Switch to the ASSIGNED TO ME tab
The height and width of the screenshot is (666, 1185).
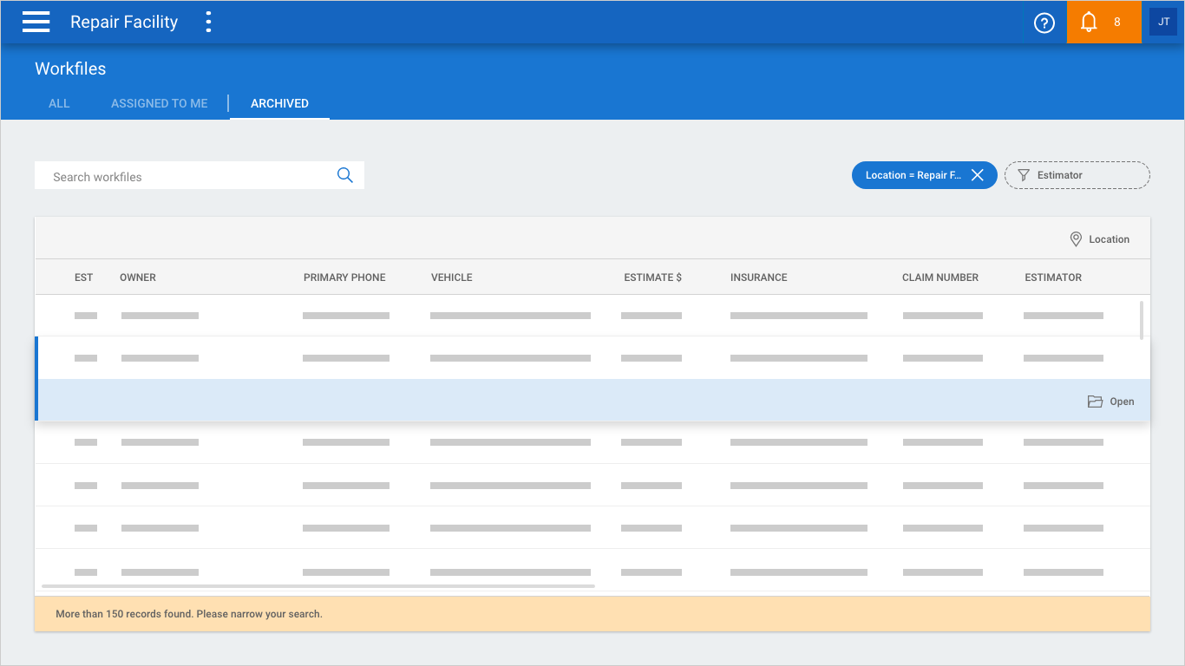tap(160, 103)
